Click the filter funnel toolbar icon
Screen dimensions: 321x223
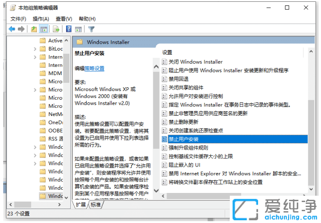(91, 29)
